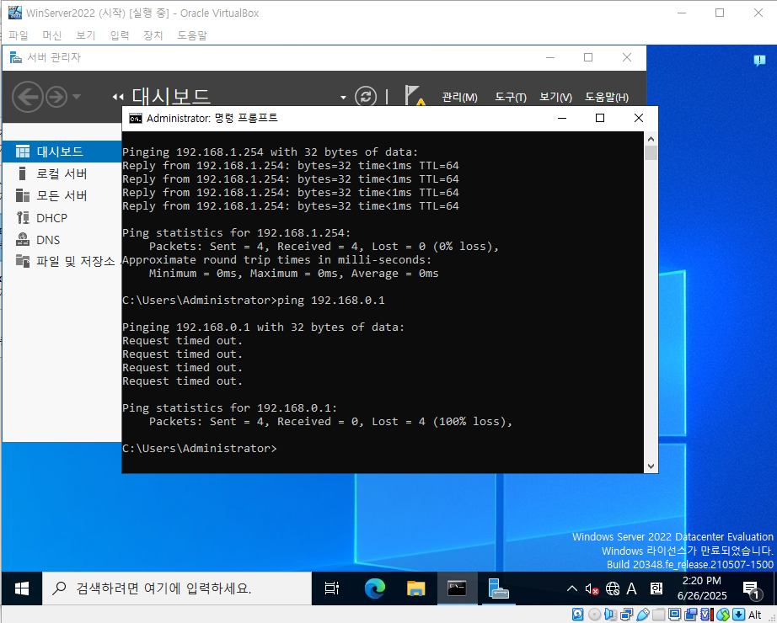Viewport: 777px width, 623px height.
Task: Expand dropdown arrow left of refresh icon
Action: (x=343, y=98)
